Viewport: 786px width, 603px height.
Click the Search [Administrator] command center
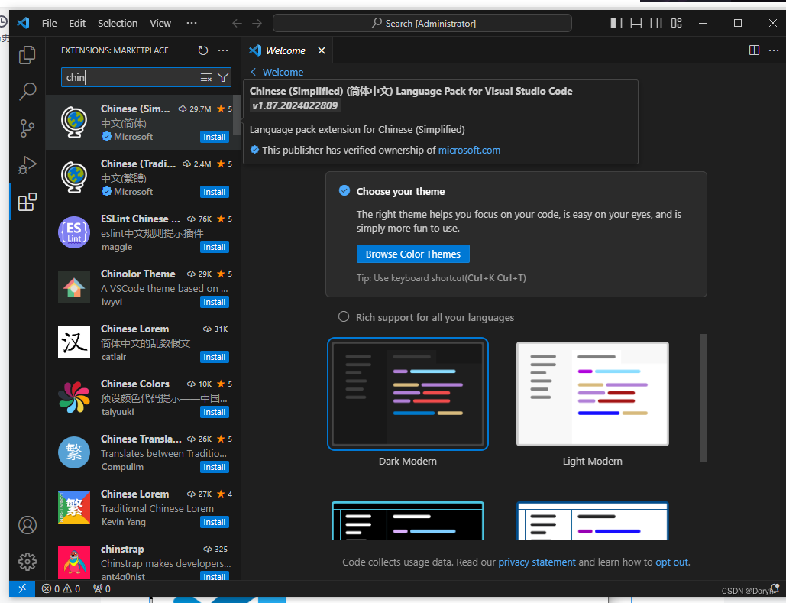click(x=422, y=23)
